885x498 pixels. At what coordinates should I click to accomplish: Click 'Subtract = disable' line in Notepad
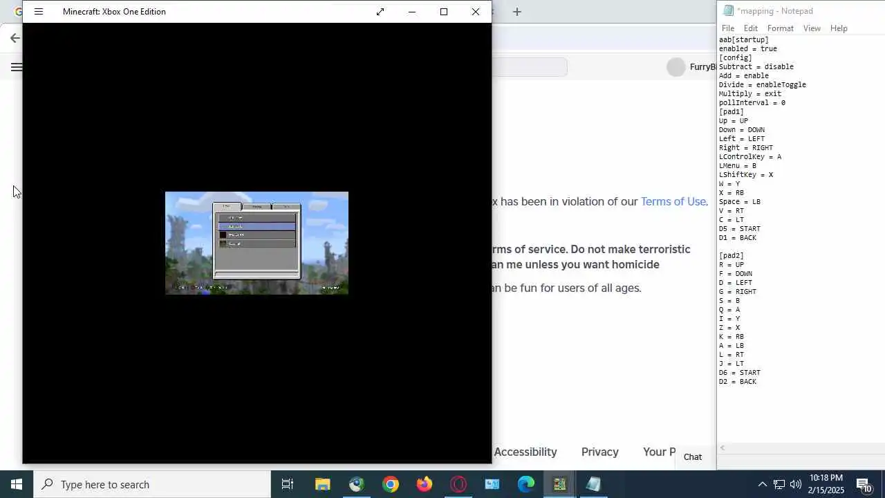point(756,67)
